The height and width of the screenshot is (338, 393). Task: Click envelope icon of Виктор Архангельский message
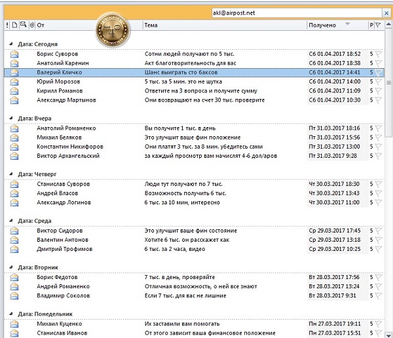(14, 156)
